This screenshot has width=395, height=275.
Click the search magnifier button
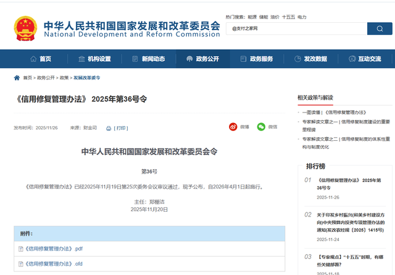pyautogui.click(x=380, y=29)
